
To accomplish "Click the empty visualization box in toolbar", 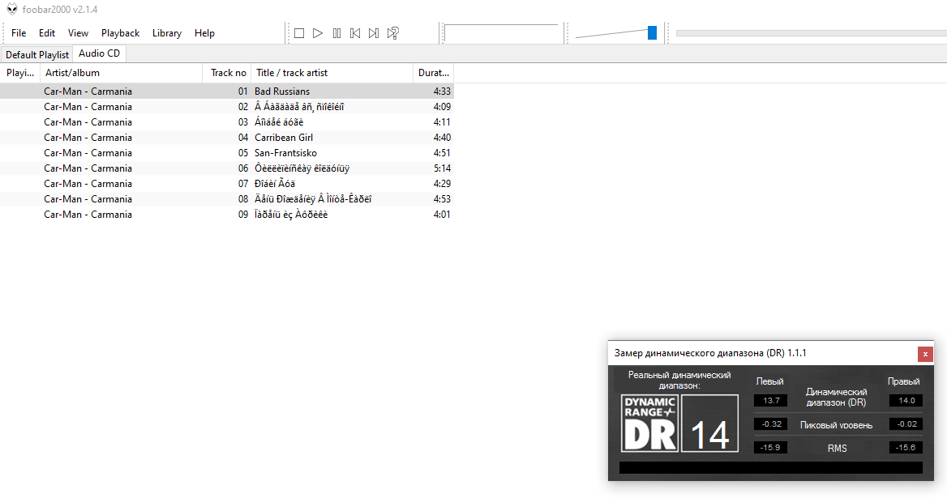I will point(501,33).
